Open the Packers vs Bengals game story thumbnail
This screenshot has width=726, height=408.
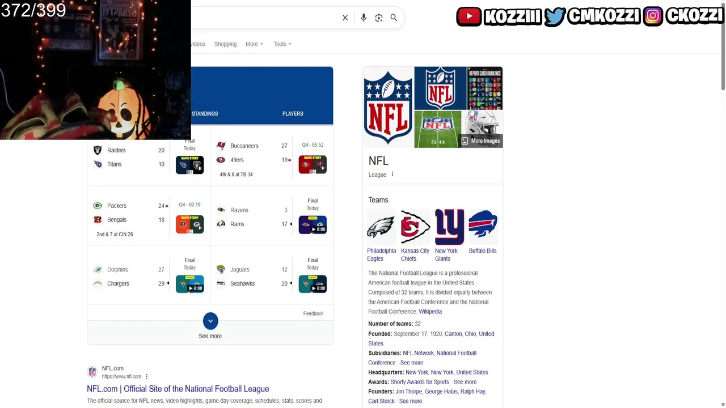(x=189, y=224)
